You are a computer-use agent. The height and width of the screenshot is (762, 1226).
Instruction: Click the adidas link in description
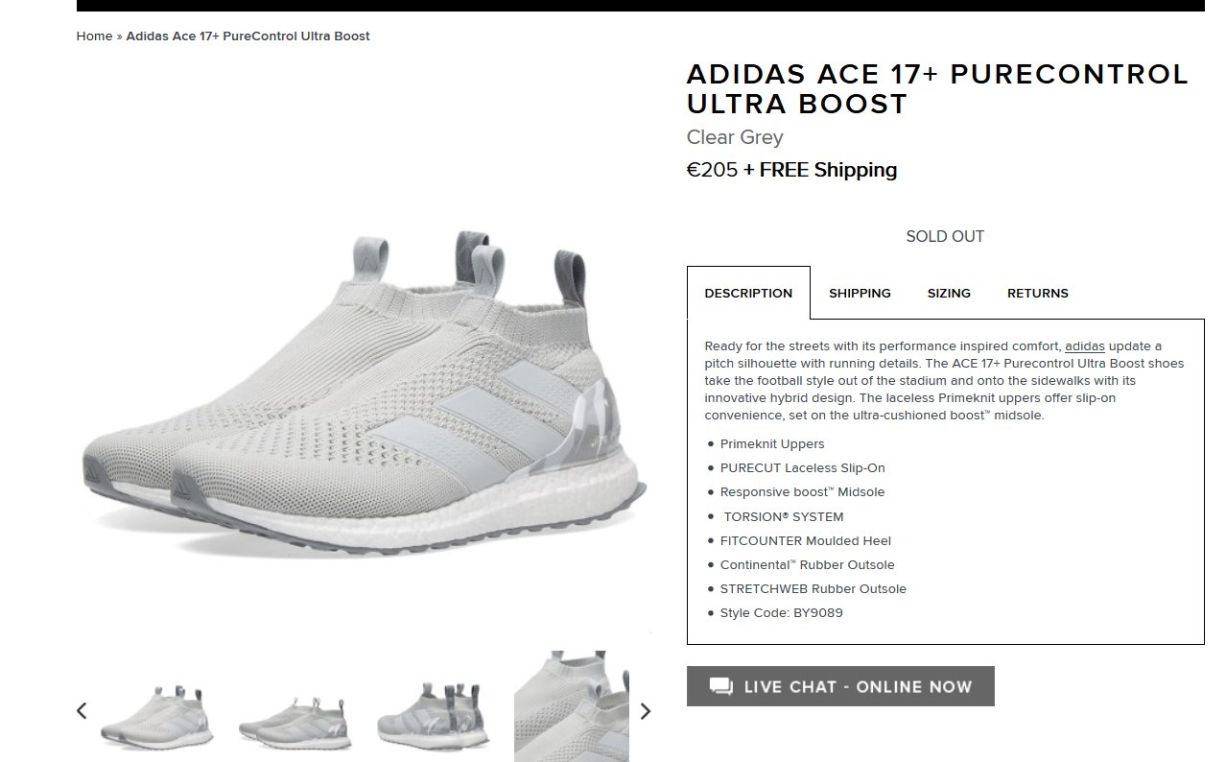(1085, 346)
